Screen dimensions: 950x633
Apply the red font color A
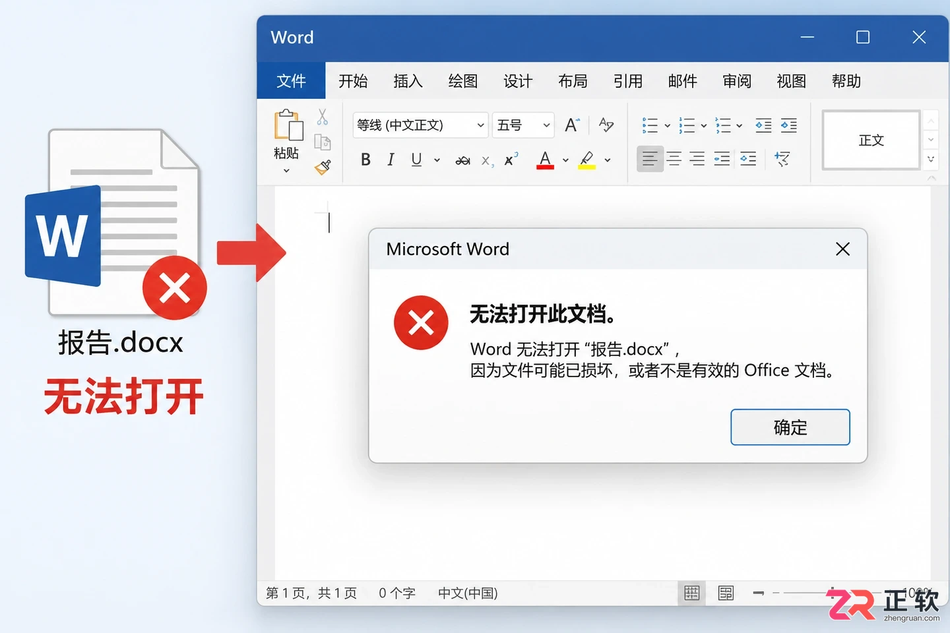(x=545, y=160)
